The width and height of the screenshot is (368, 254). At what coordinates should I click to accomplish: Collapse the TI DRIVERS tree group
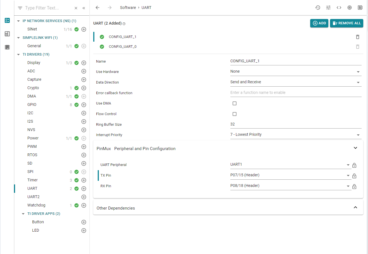[19, 54]
